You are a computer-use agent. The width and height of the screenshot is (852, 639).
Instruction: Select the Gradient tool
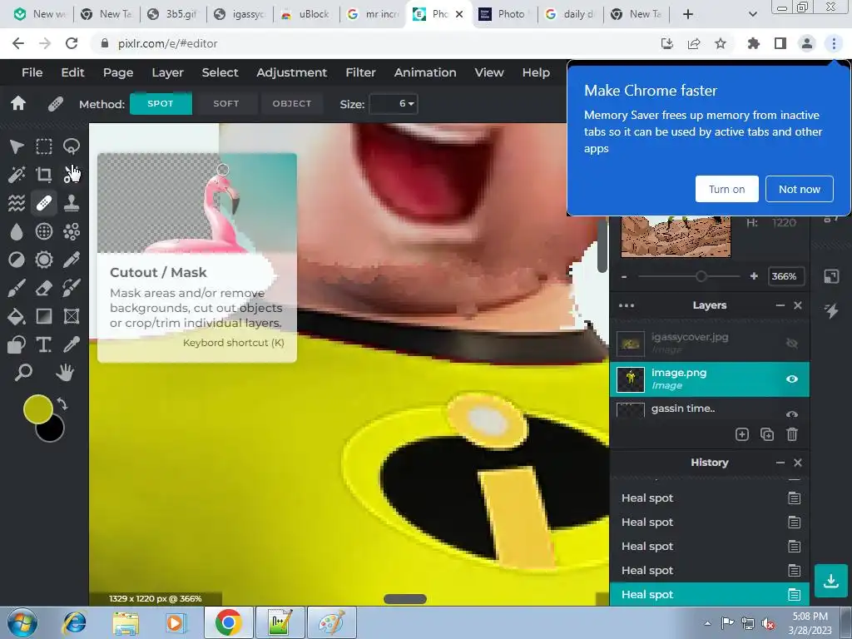pos(44,316)
